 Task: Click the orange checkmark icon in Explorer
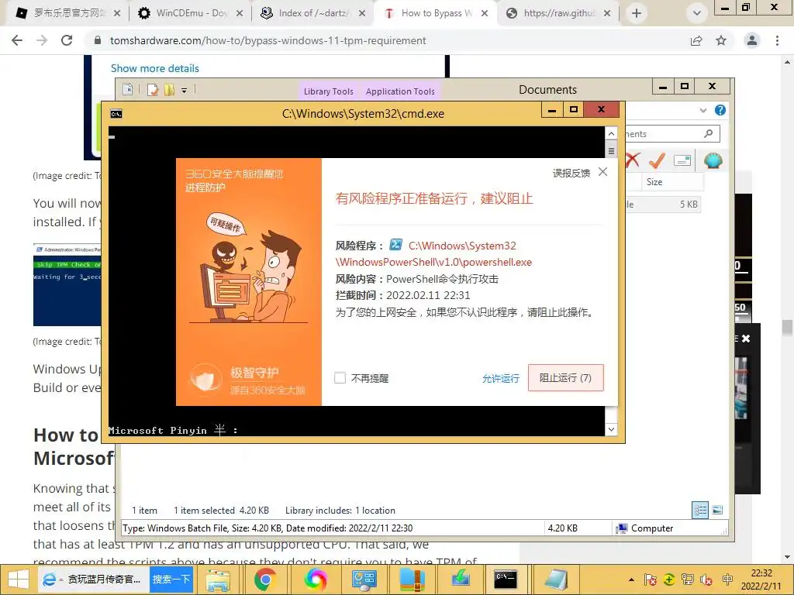(657, 160)
